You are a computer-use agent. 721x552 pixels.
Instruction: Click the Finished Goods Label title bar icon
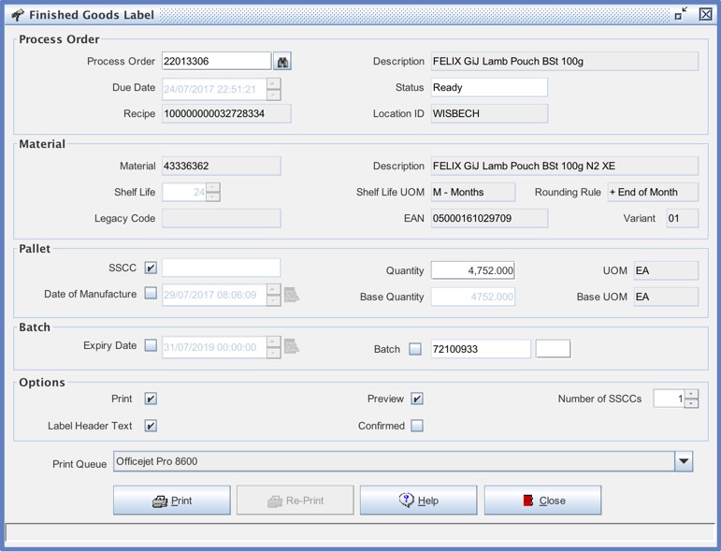coord(17,15)
